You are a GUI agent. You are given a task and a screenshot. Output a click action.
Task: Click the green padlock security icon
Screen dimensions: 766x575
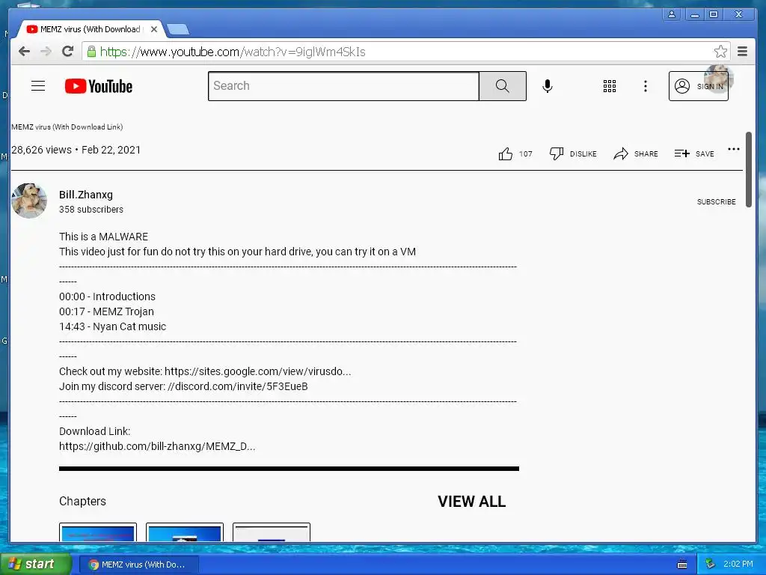point(91,52)
